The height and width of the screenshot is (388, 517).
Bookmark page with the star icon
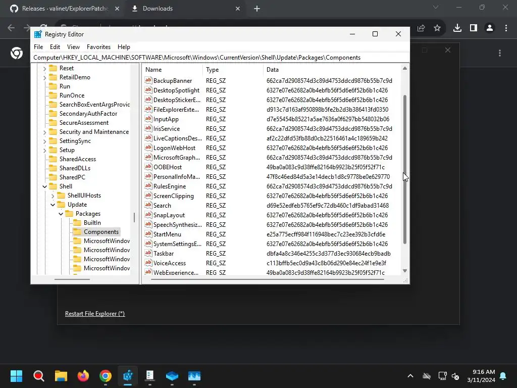pos(437,28)
